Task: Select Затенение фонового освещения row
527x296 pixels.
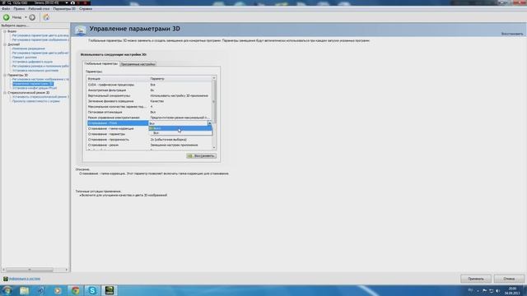Action: pos(150,101)
